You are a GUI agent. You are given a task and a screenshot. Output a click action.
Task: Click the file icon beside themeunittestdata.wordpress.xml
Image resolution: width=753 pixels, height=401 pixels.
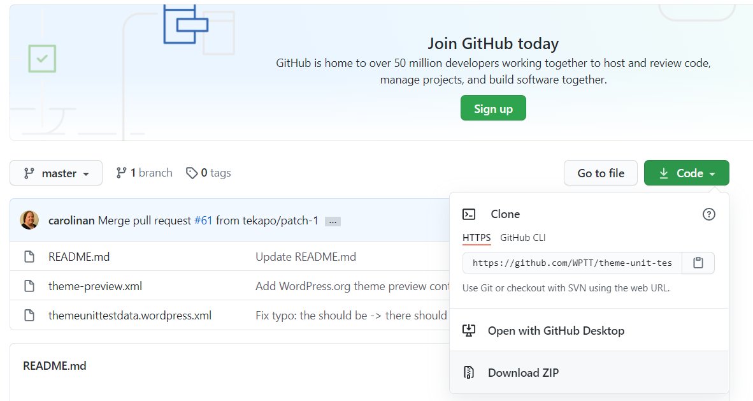click(29, 316)
